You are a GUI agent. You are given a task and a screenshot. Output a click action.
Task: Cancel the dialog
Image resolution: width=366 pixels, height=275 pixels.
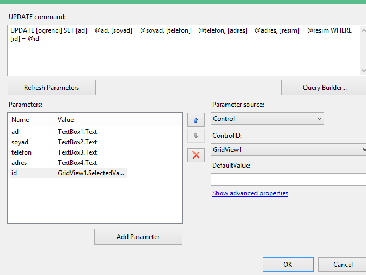coord(342,265)
